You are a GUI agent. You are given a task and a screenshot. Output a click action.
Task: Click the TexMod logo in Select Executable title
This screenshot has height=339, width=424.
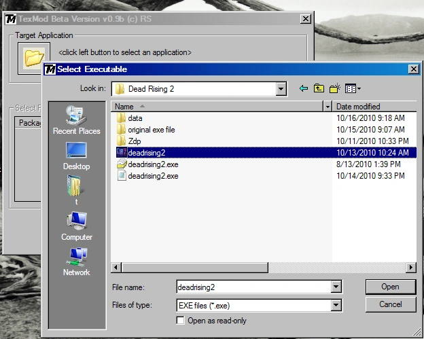coord(50,69)
